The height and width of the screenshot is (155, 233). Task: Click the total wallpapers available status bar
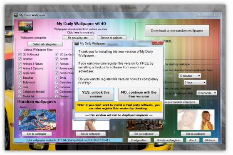(x=68, y=140)
